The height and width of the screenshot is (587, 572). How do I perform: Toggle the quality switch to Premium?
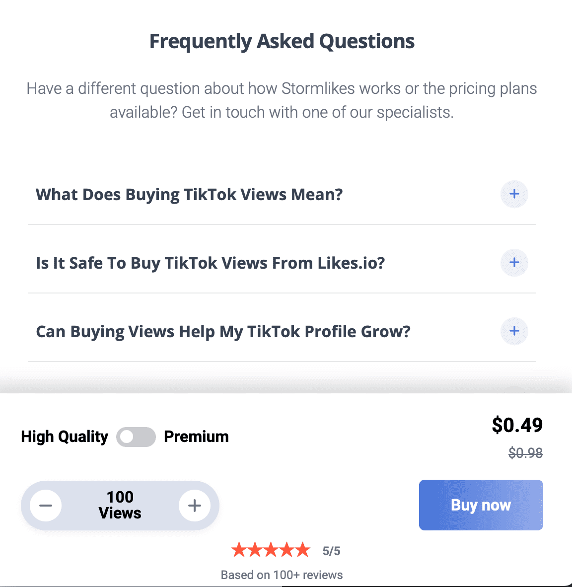click(x=136, y=437)
